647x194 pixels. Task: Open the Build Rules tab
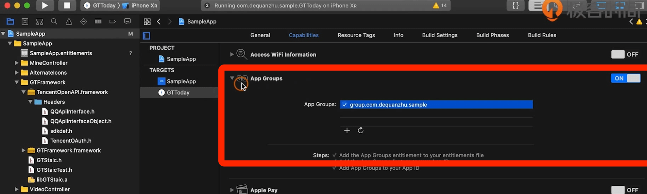[542, 35]
